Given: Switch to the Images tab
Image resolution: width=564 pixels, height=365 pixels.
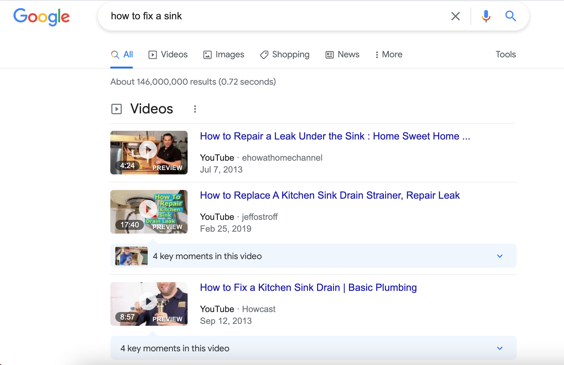Looking at the screenshot, I should 224,55.
